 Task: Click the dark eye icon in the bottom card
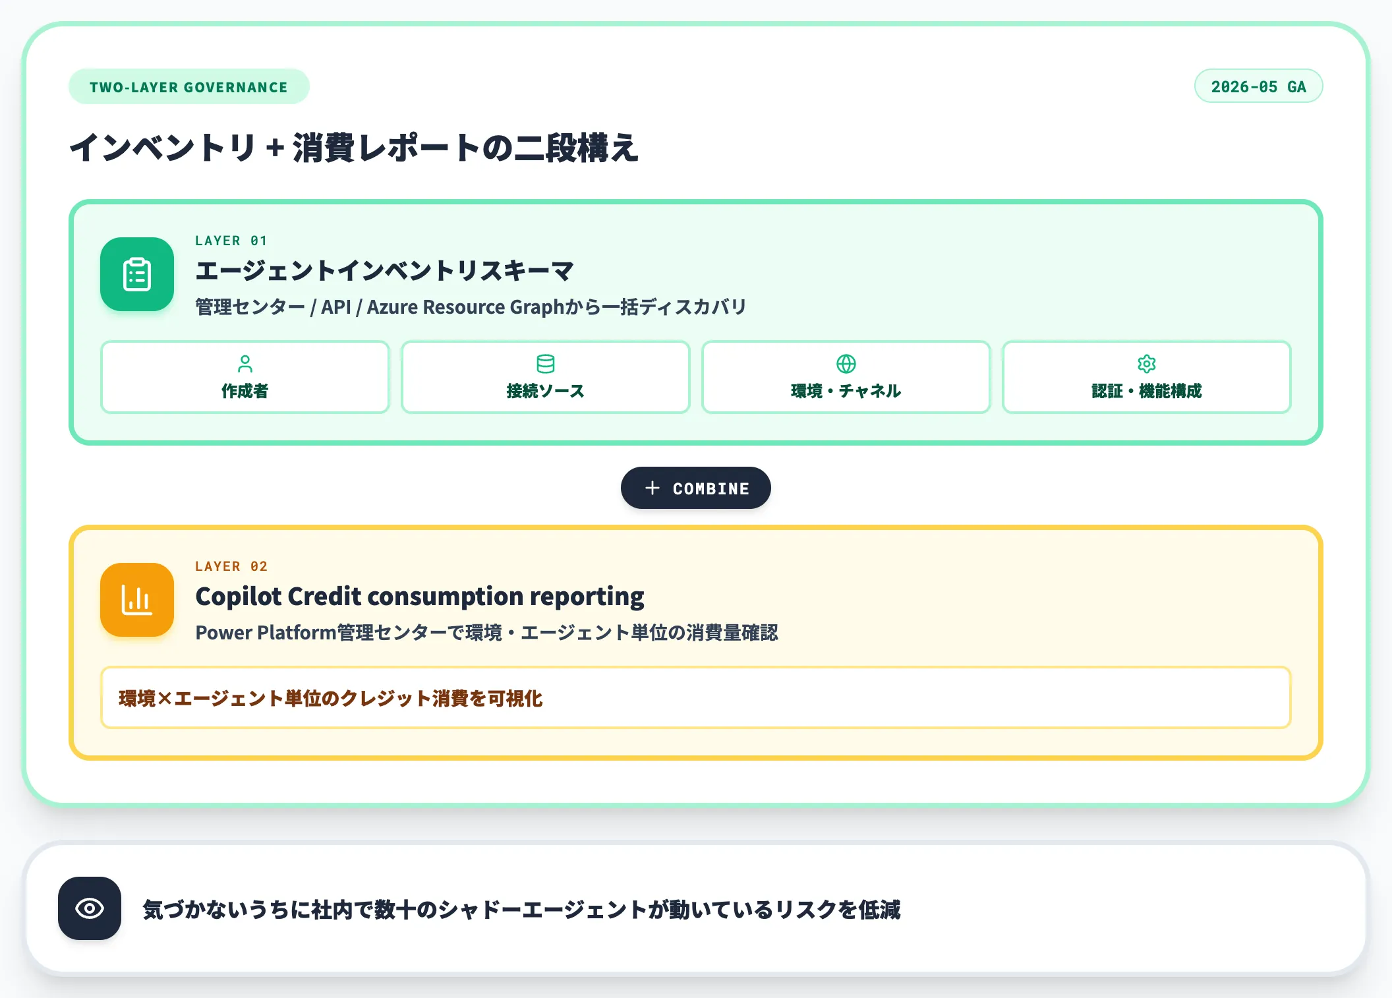pos(90,908)
